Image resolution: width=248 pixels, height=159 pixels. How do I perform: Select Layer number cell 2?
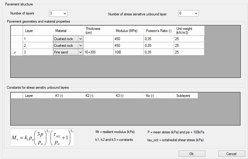pos(38,46)
